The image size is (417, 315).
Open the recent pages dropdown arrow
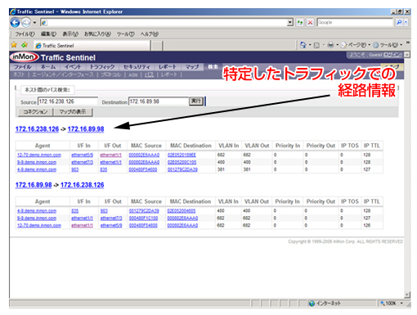[x=34, y=22]
